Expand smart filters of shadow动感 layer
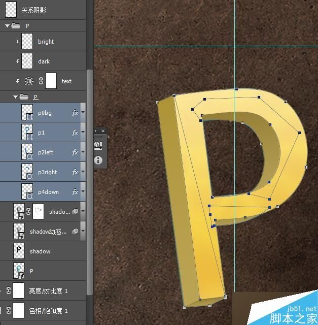The width and height of the screenshot is (318, 325). (83, 231)
